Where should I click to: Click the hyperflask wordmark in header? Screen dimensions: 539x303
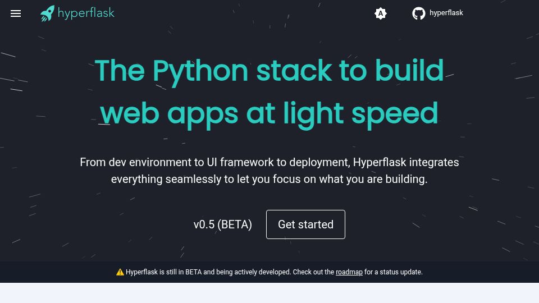click(x=86, y=13)
